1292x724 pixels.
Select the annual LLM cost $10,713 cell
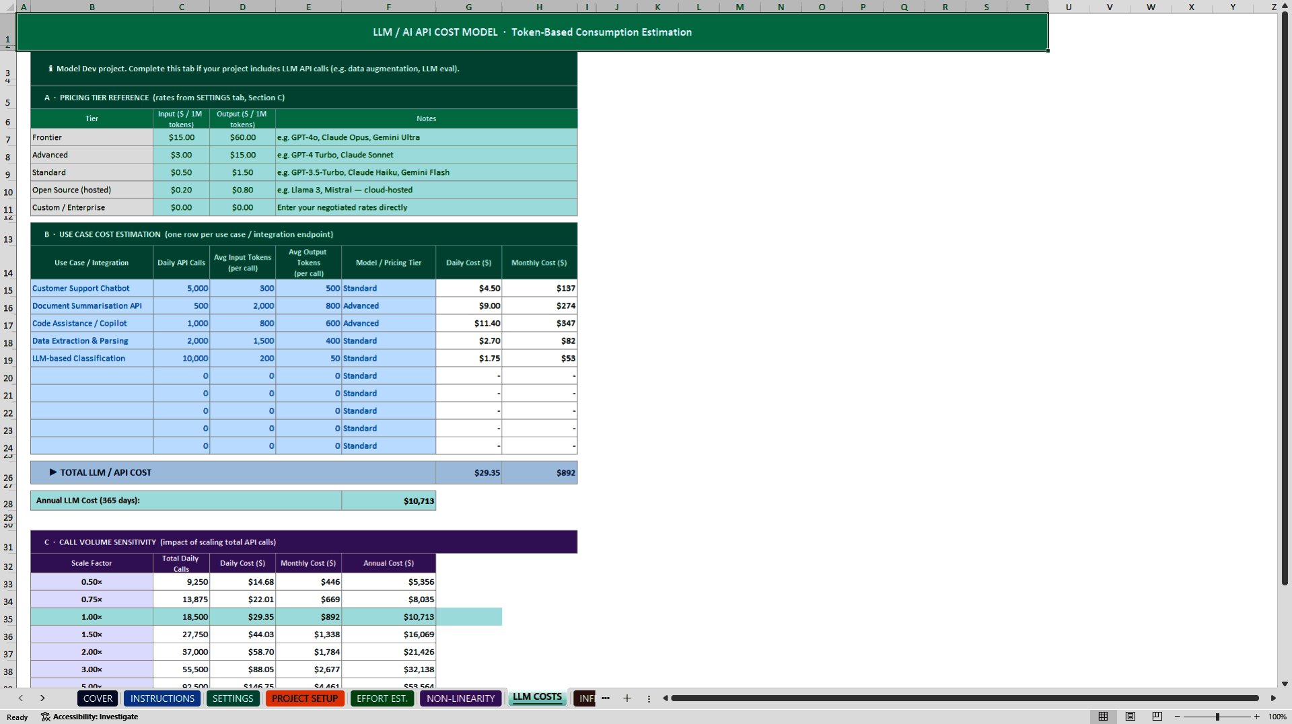click(x=388, y=501)
